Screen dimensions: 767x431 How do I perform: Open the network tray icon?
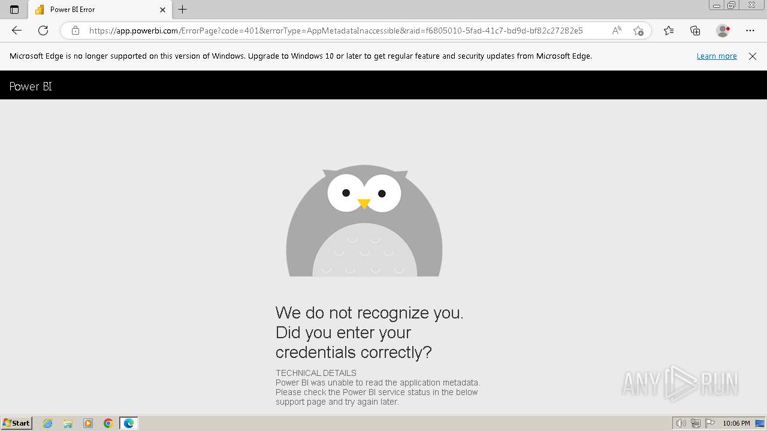(696, 423)
